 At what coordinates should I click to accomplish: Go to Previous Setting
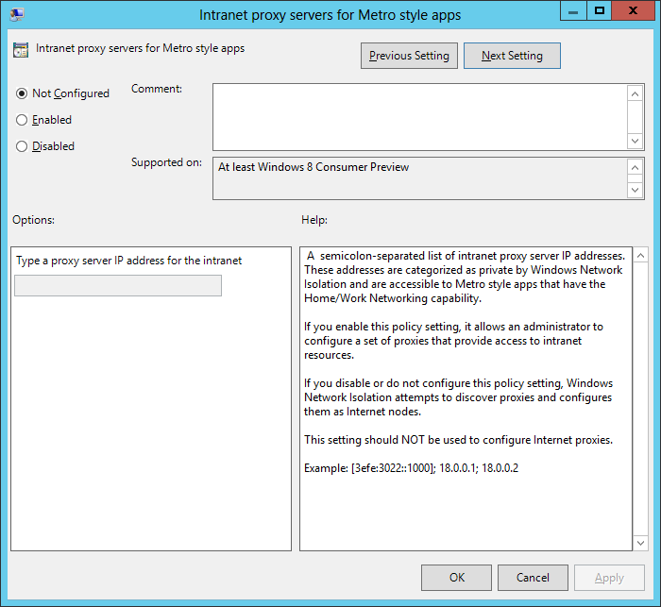pyautogui.click(x=409, y=56)
